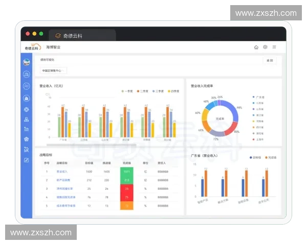The width and height of the screenshot is (307, 245).
Task: Open settings via the gear icon
Action: pos(265,47)
